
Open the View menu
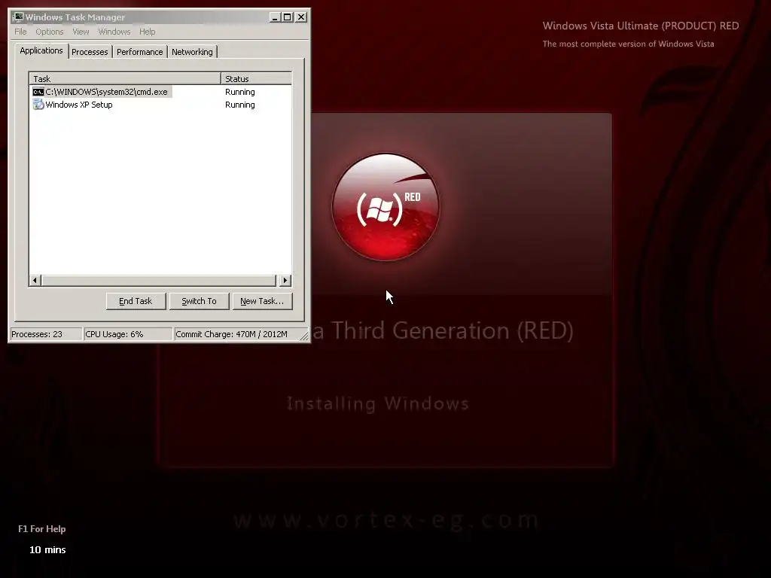pos(81,32)
